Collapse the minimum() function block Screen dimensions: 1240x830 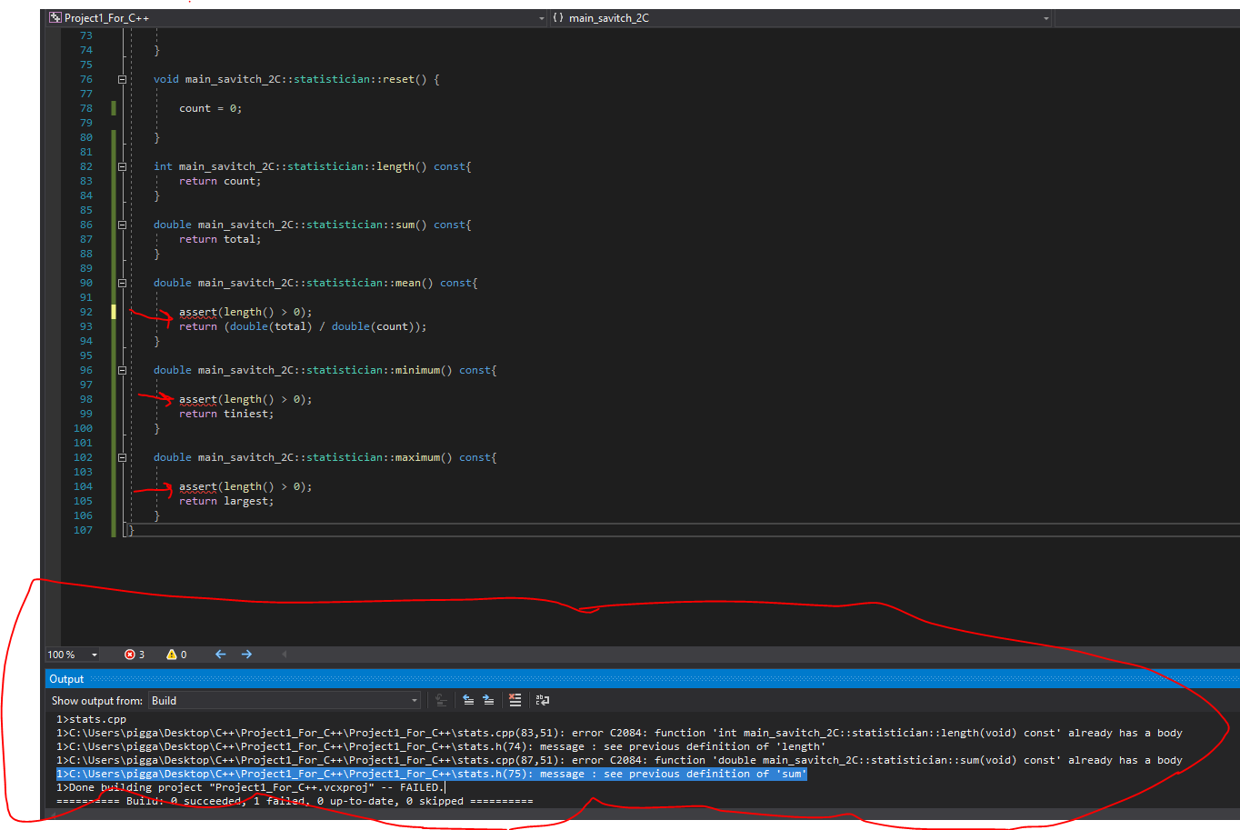click(x=122, y=370)
